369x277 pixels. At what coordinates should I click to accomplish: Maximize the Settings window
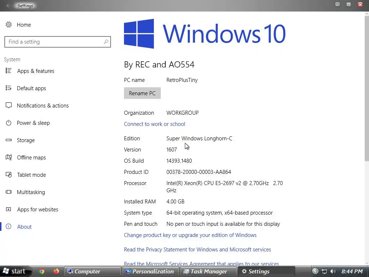tap(349, 4)
